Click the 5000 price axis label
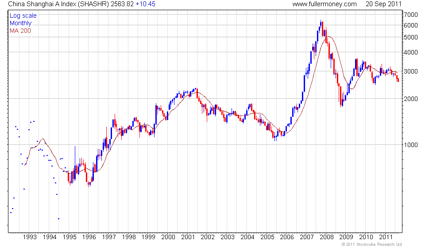The width and height of the screenshot is (425, 248). tap(411, 37)
